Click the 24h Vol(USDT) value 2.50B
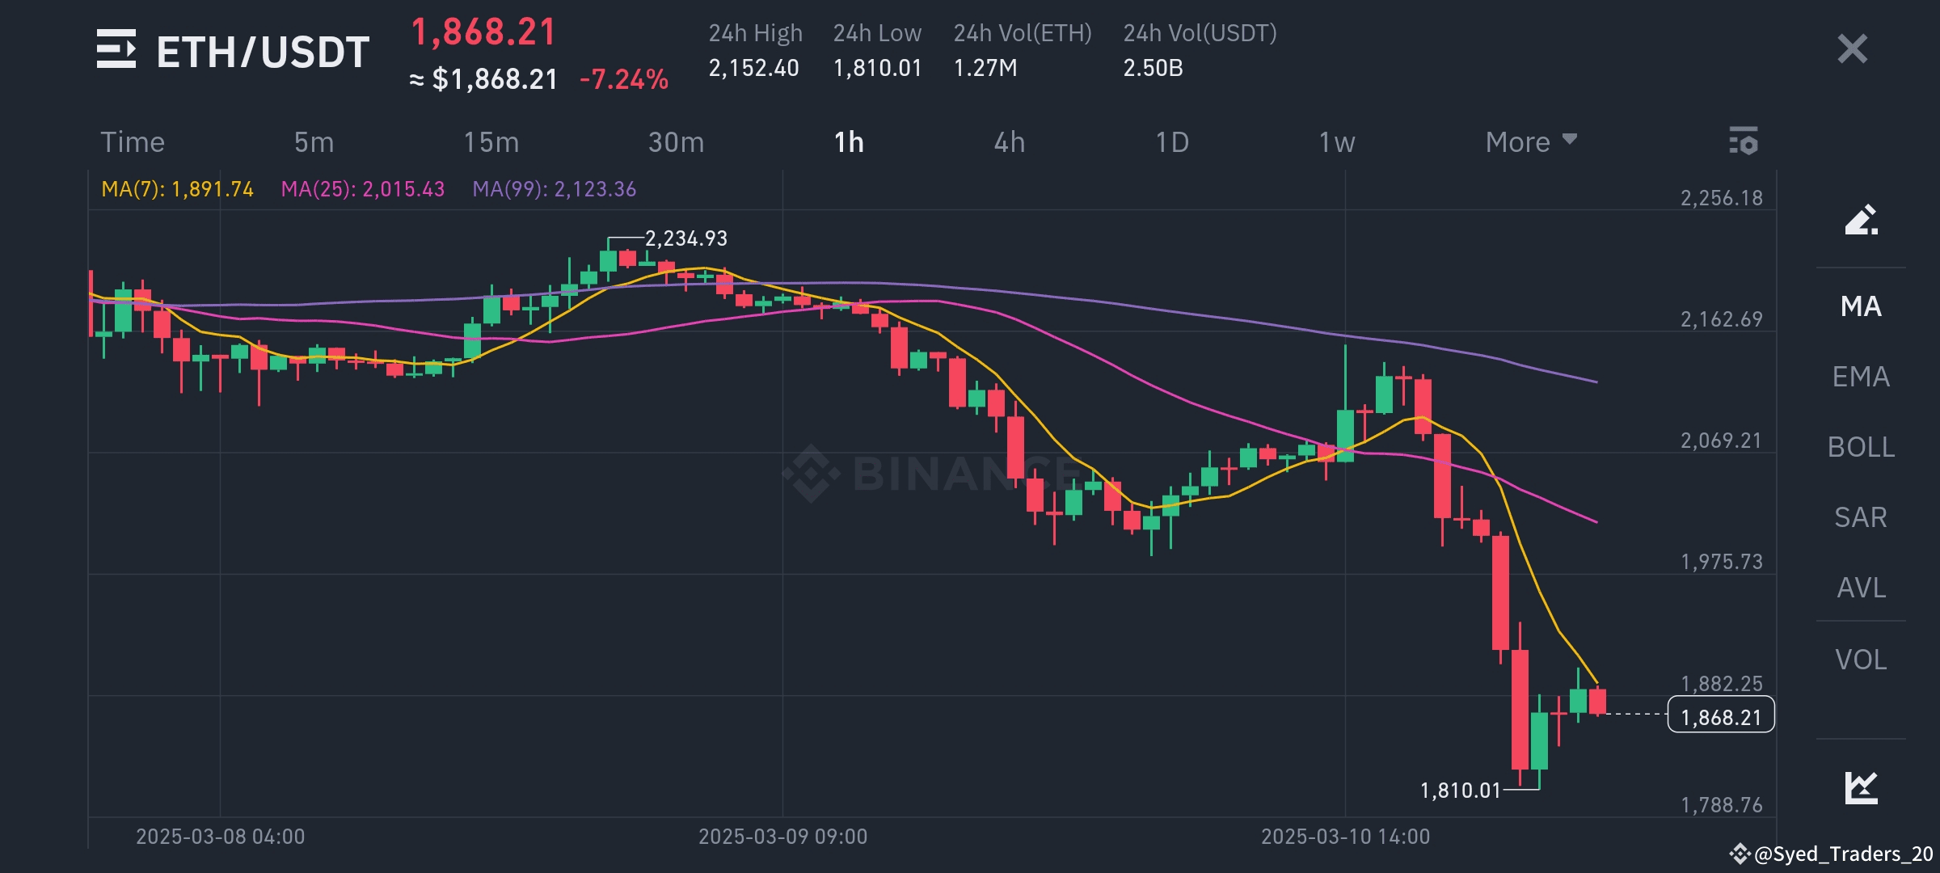 click(1153, 68)
